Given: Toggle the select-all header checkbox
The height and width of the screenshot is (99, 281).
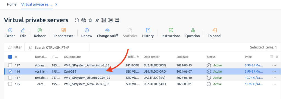Looking at the screenshot, I should 10,57.
